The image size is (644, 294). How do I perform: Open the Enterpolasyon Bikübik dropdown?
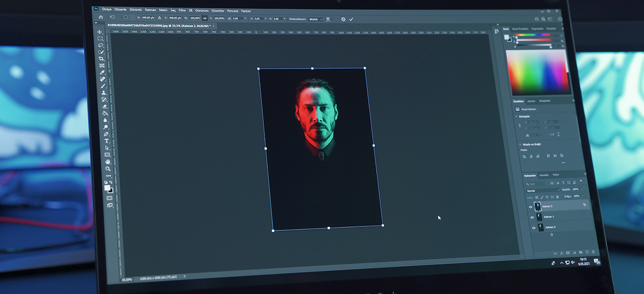pos(316,19)
